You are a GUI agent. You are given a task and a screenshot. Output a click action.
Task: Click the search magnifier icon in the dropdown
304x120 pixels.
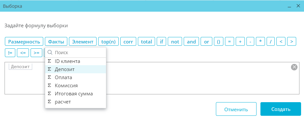tap(50, 53)
